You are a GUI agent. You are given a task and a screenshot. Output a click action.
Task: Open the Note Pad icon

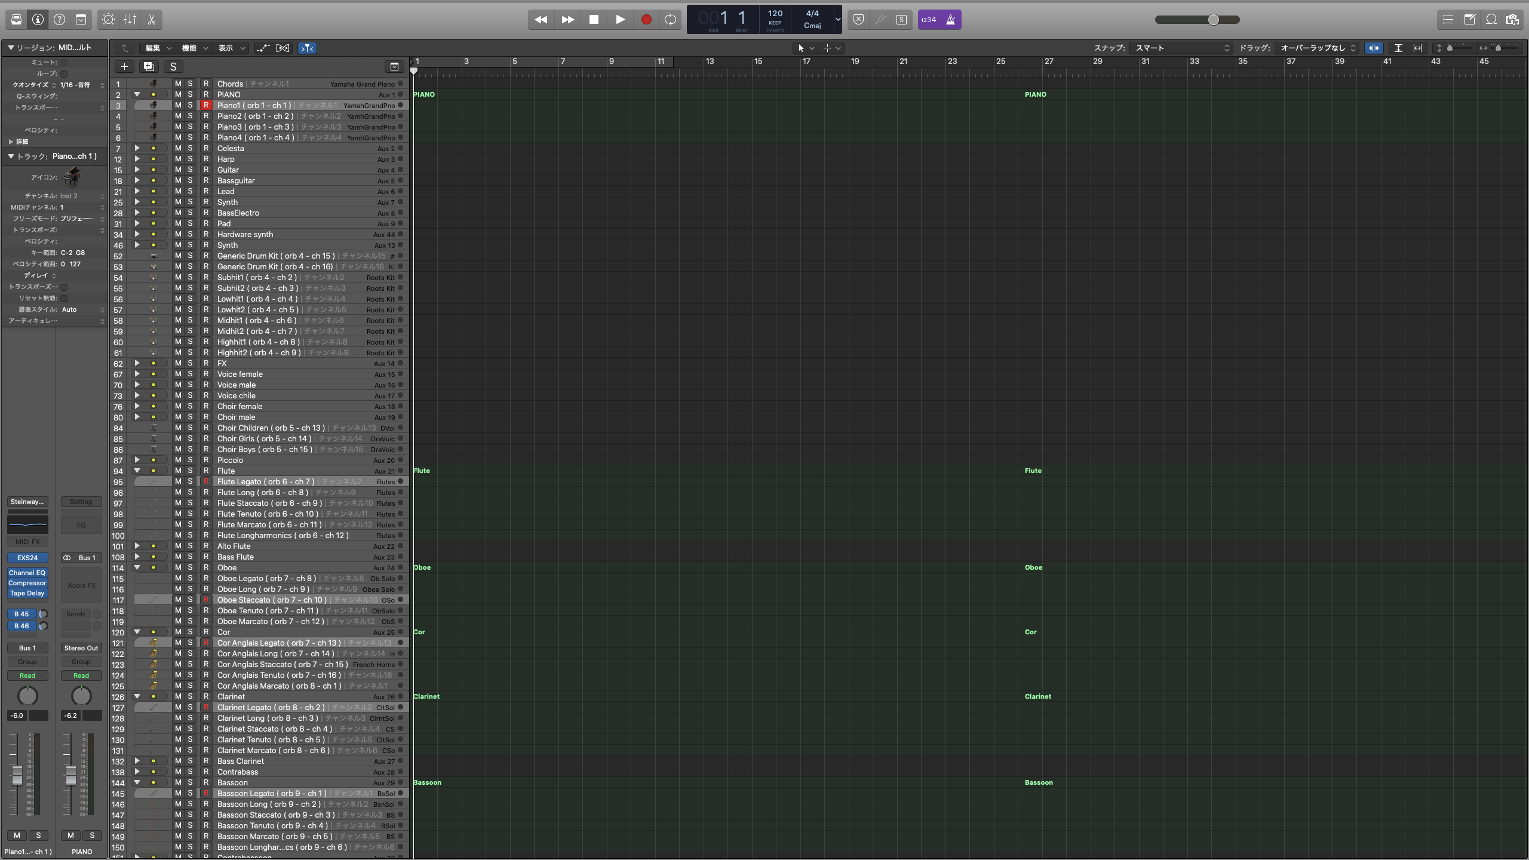tap(1469, 20)
